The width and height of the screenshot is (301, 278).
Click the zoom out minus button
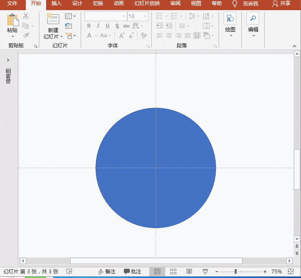pyautogui.click(x=217, y=272)
